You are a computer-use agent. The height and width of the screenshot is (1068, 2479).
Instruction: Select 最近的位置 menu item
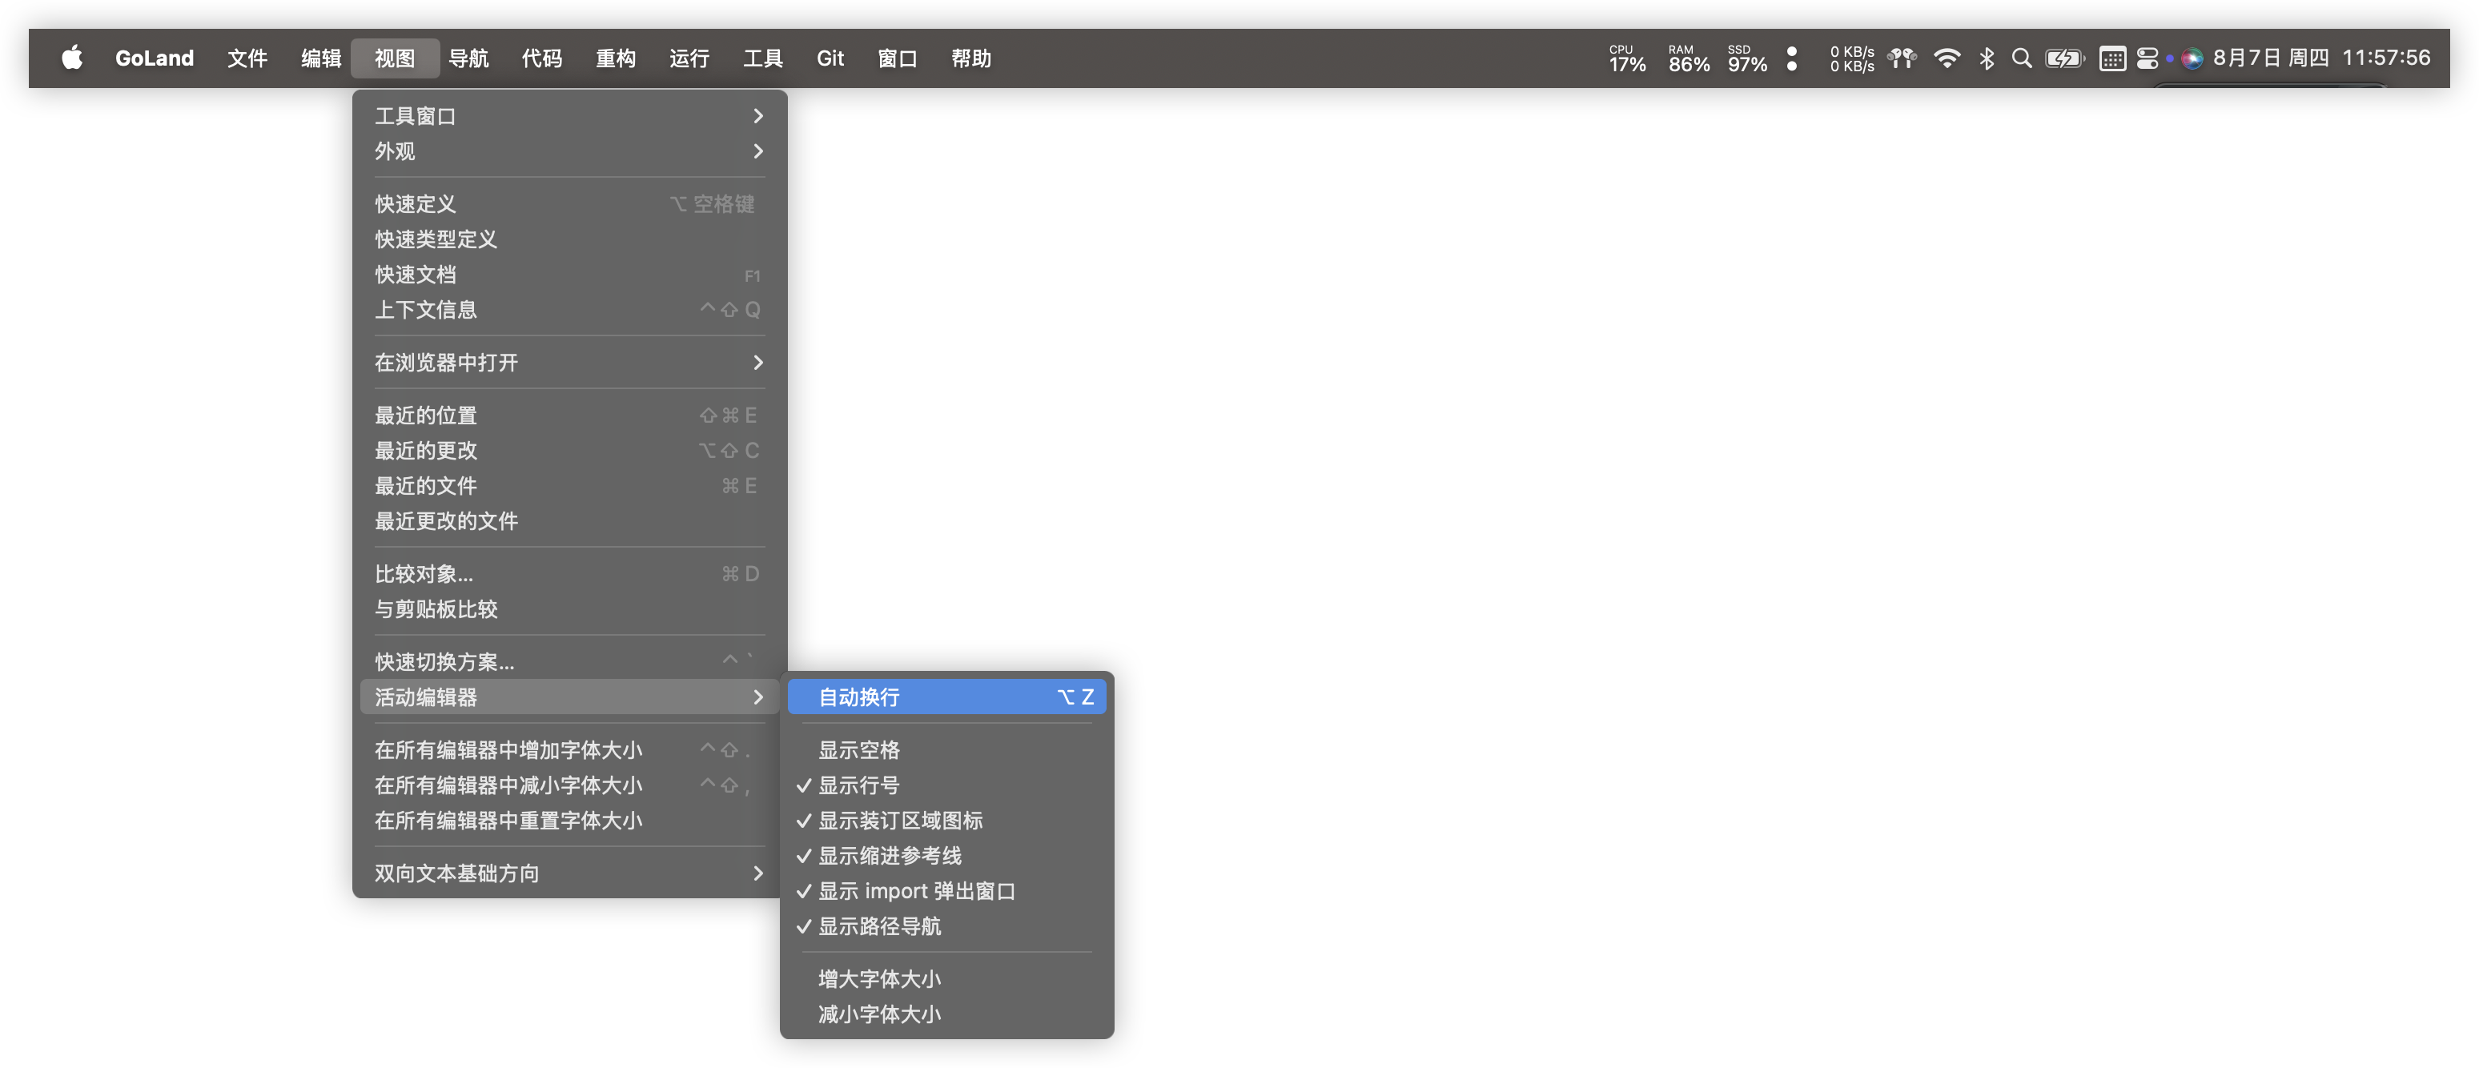pos(569,416)
